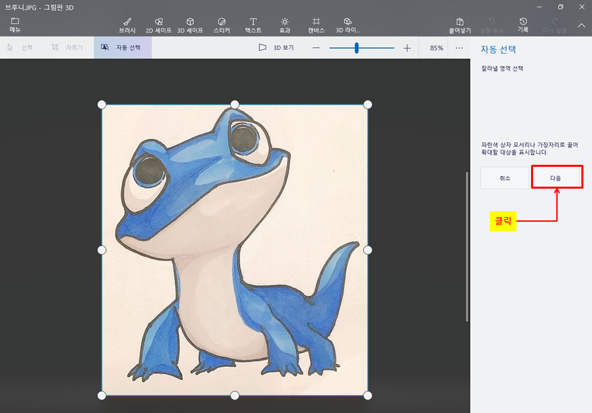Click the zoom slider handle

pos(356,48)
